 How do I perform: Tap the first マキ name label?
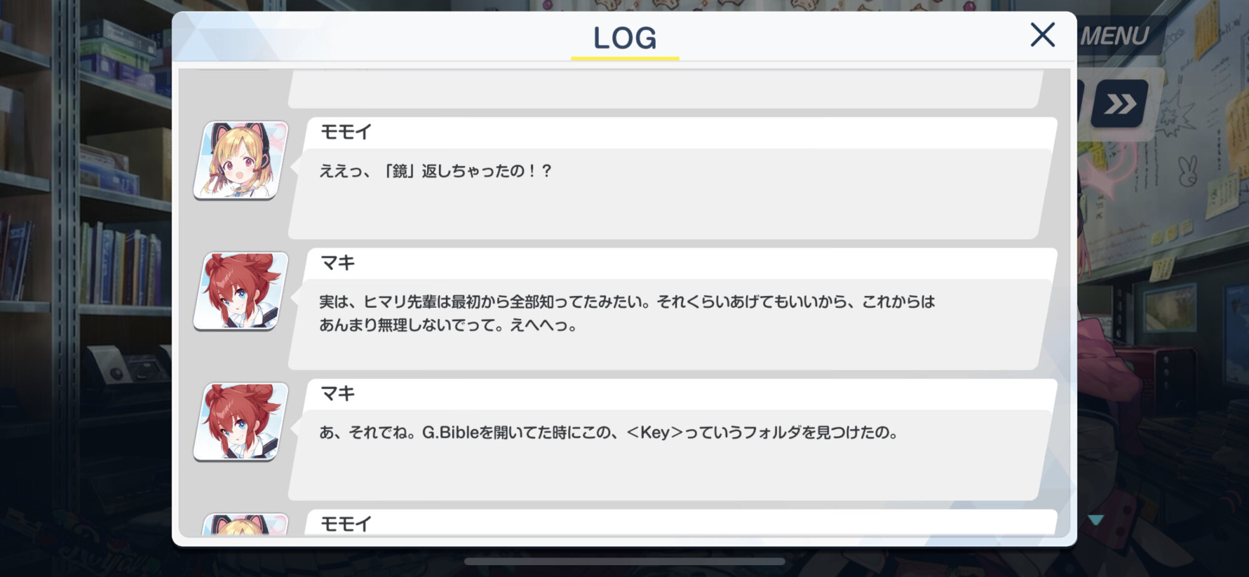click(337, 263)
